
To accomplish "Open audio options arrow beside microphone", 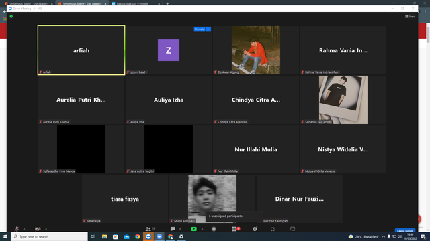I will tap(24, 229).
